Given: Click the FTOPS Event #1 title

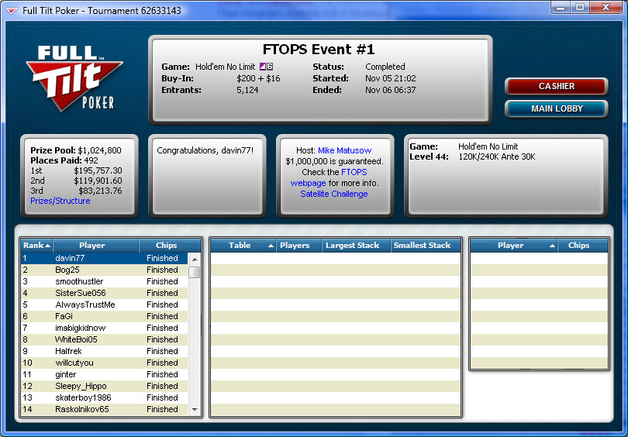Looking at the screenshot, I should click(319, 50).
